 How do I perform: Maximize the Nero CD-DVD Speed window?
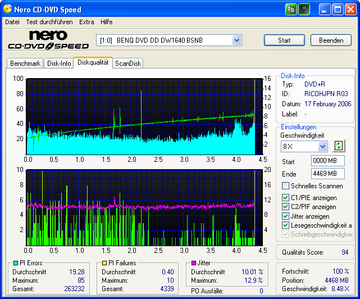[338, 10]
